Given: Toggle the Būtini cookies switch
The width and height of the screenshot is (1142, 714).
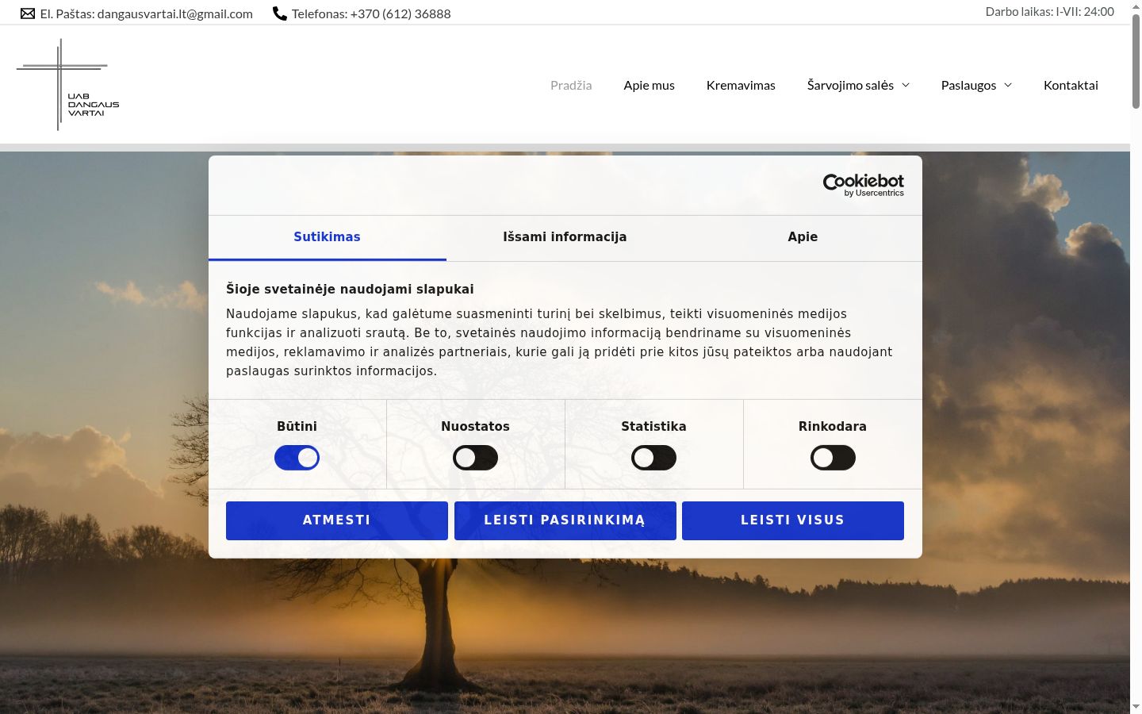Looking at the screenshot, I should tap(297, 458).
